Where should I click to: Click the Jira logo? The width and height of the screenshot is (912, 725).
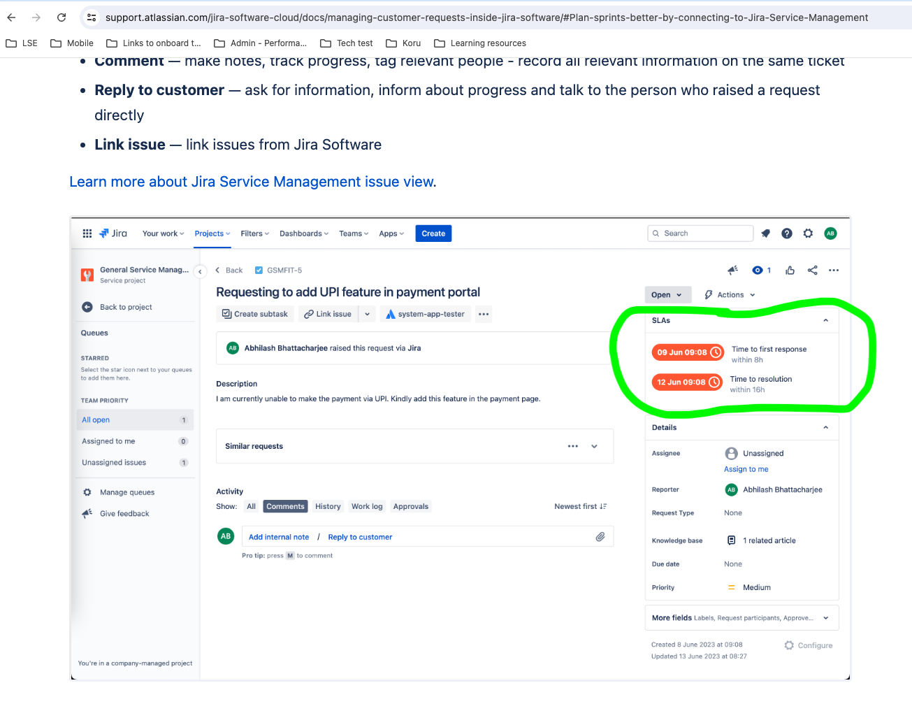(x=113, y=234)
